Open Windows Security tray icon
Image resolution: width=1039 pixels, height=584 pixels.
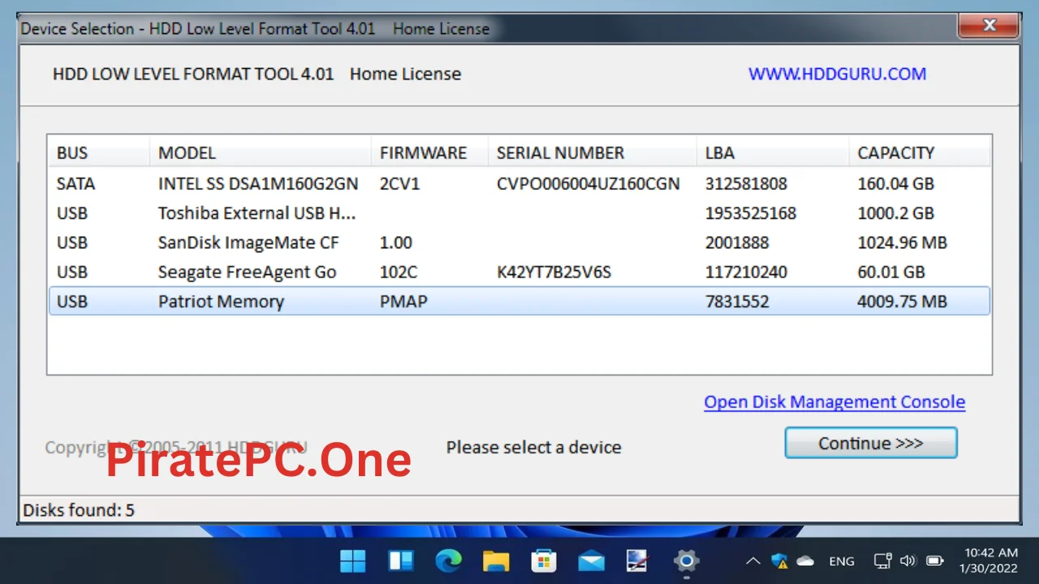780,560
